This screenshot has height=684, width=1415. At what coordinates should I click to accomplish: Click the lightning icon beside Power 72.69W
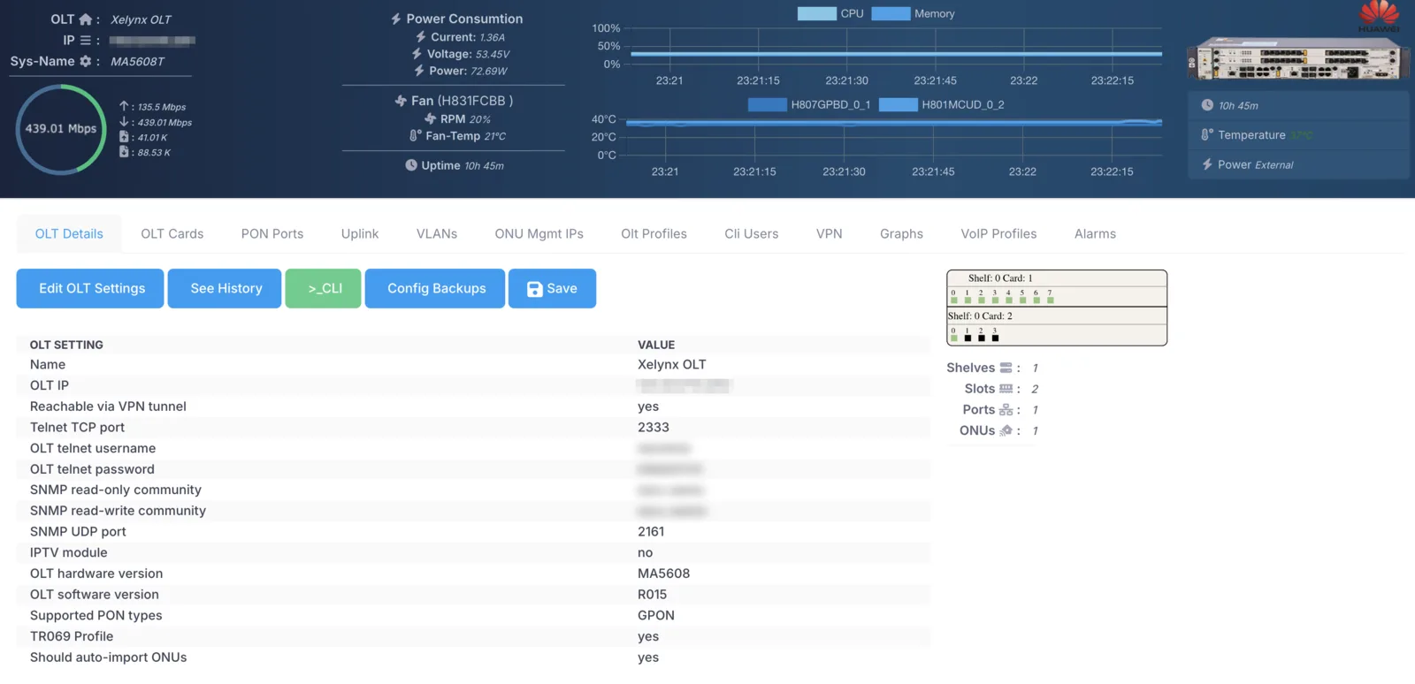[x=419, y=71]
